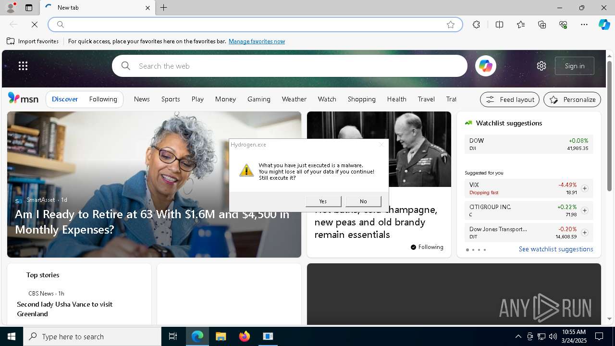Click No in the Hydrogen.exe dialog
Screen dimensions: 615x346
coord(363,201)
